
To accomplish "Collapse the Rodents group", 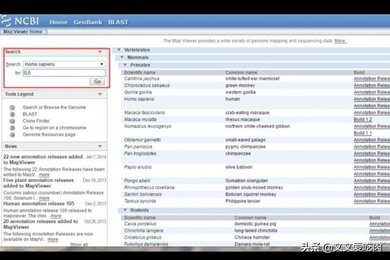I will pyautogui.click(x=126, y=210).
